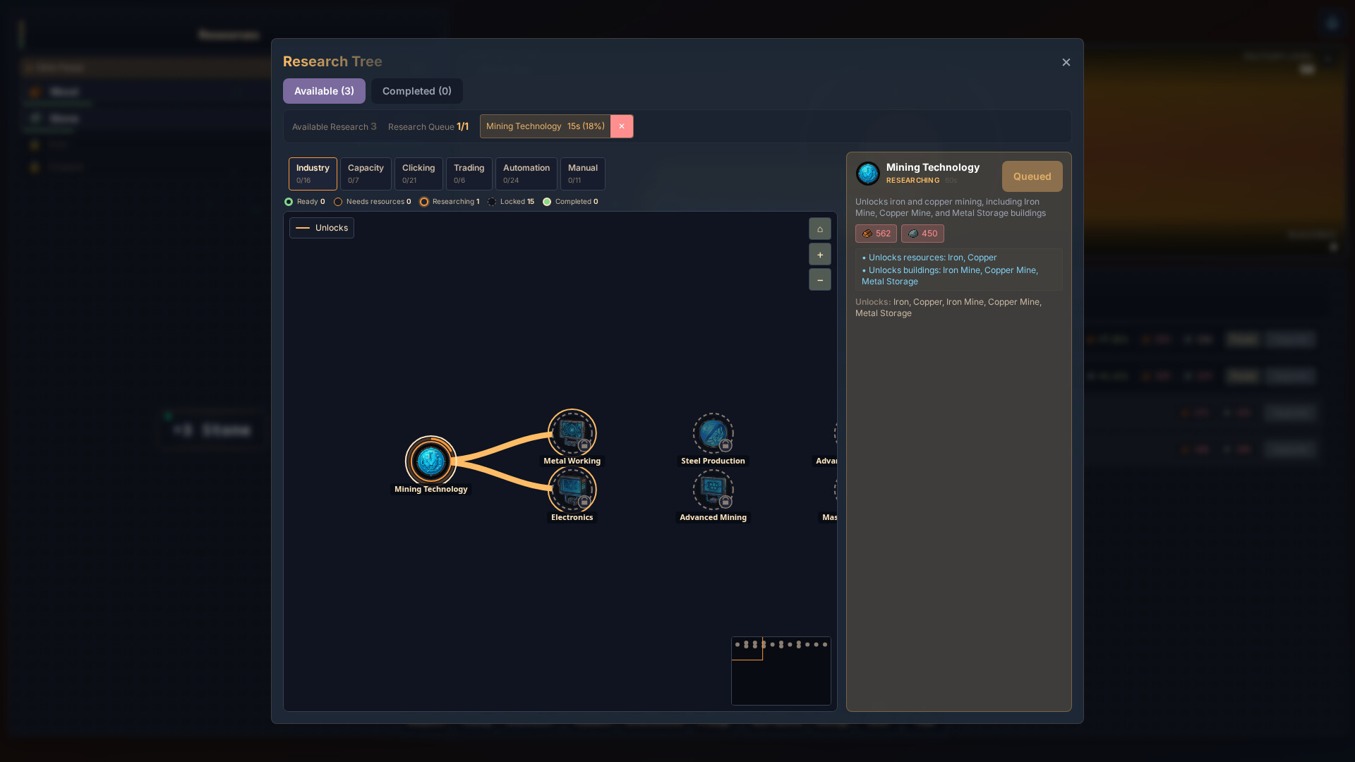Click the Research Queue 1/1 label
1355x762 pixels.
click(x=428, y=127)
